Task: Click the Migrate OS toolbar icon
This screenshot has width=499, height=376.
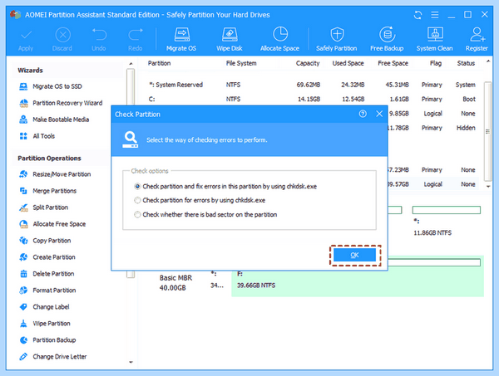Action: [x=181, y=39]
